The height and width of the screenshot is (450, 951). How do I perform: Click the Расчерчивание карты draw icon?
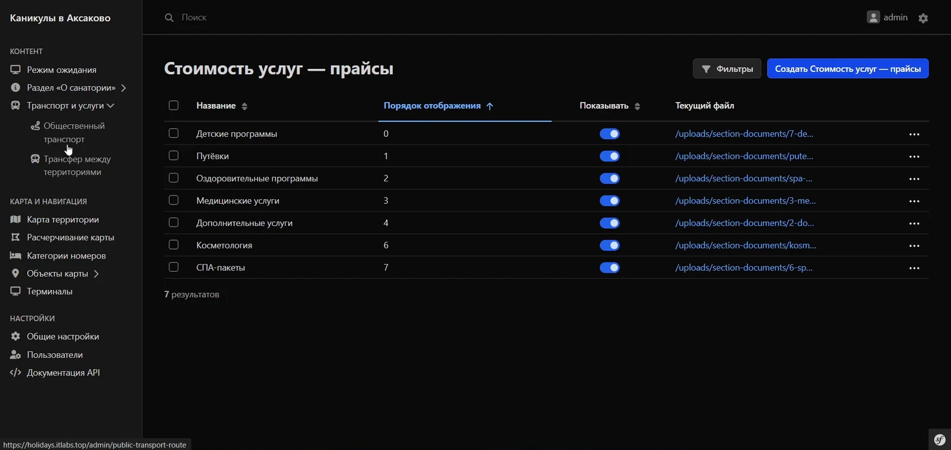pyautogui.click(x=15, y=237)
